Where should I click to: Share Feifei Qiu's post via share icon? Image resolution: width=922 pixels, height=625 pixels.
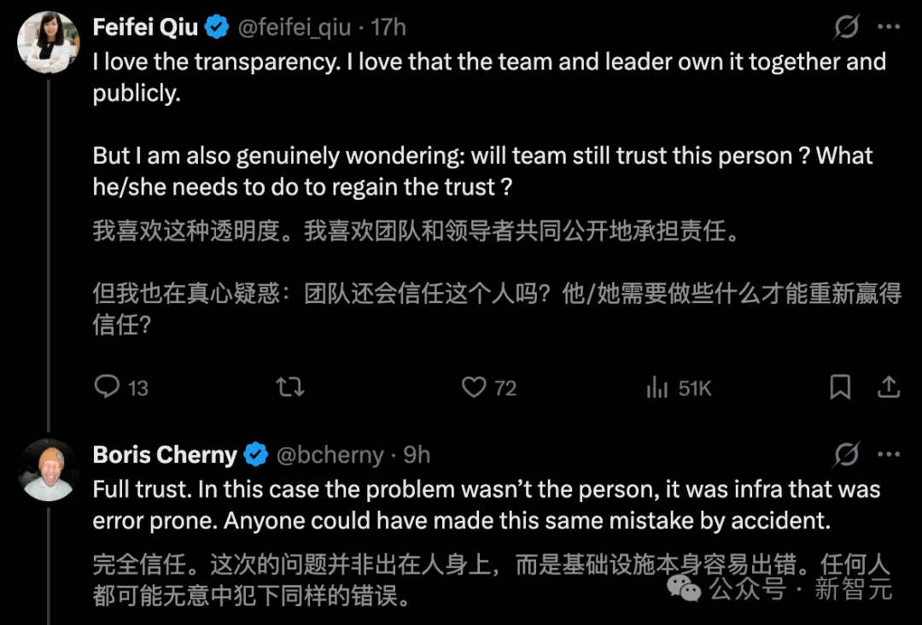(x=889, y=387)
